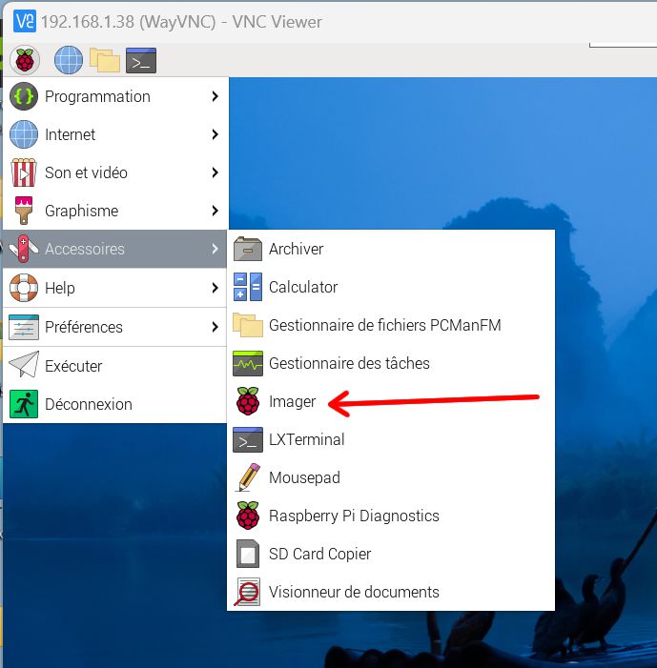
Task: Expand the Accessoires submenu arrow
Action: 215,249
